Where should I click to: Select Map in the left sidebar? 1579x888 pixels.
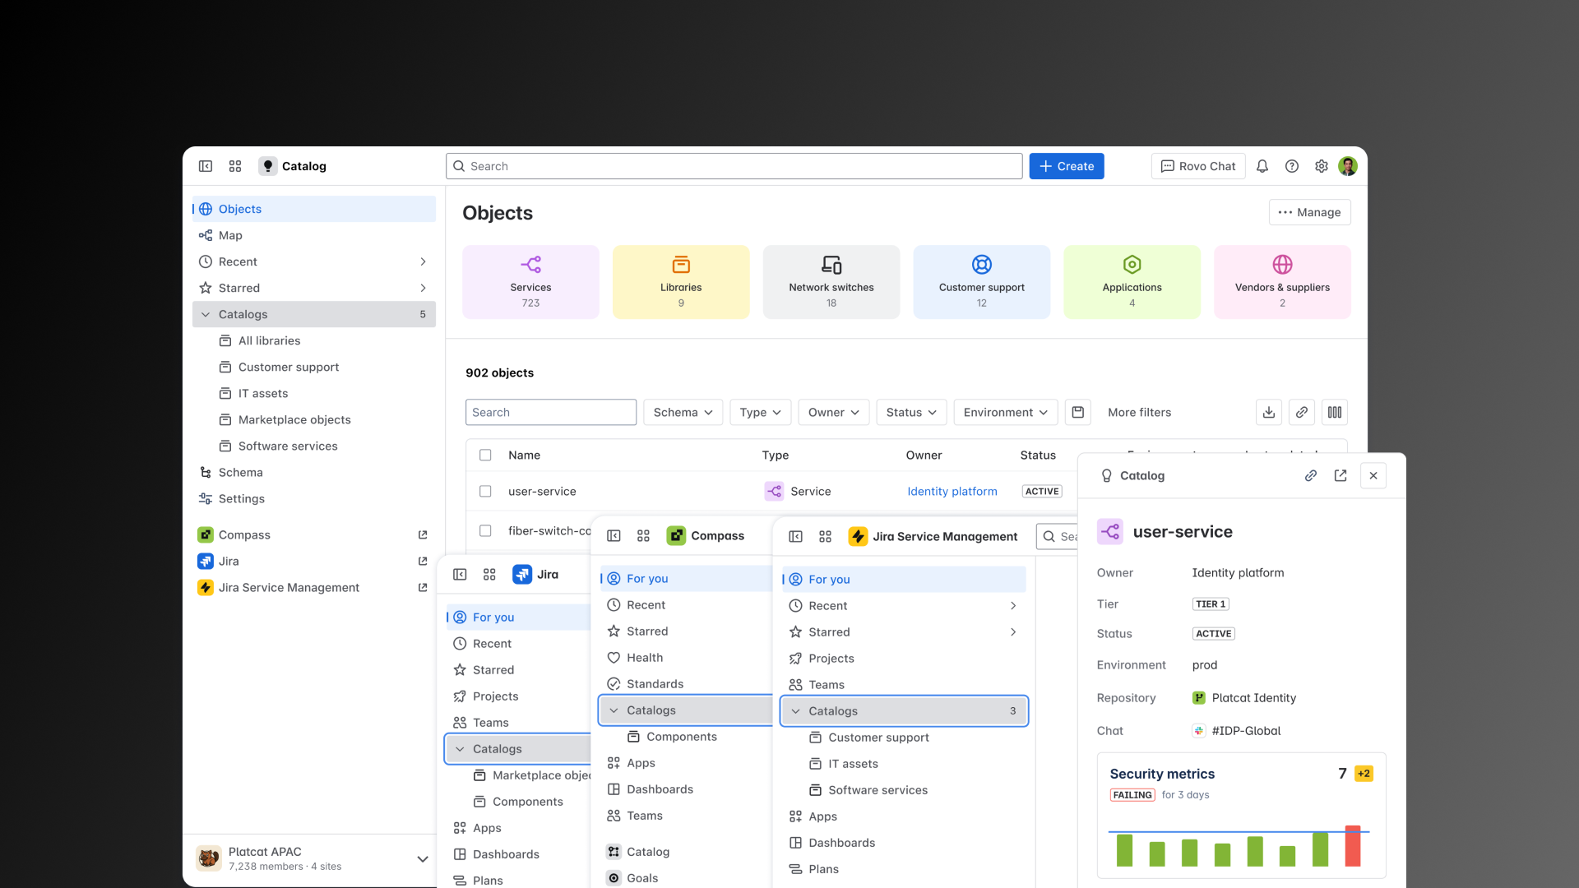click(x=230, y=236)
